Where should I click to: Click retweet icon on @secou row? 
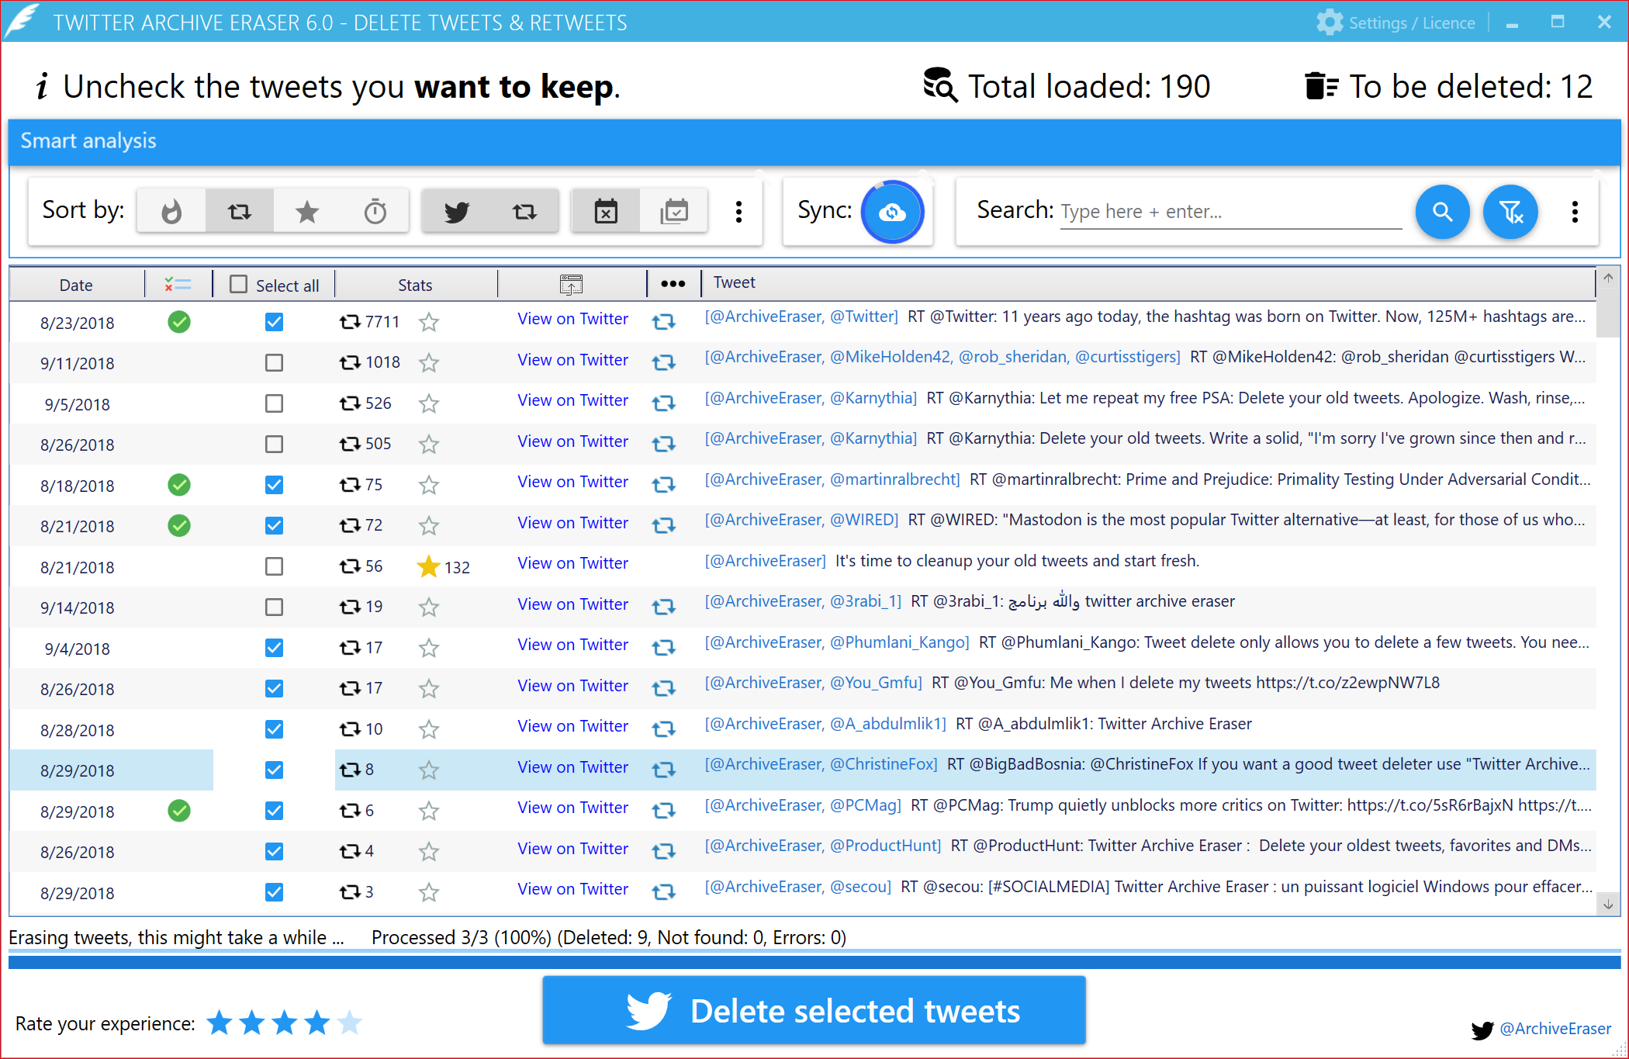tap(663, 892)
